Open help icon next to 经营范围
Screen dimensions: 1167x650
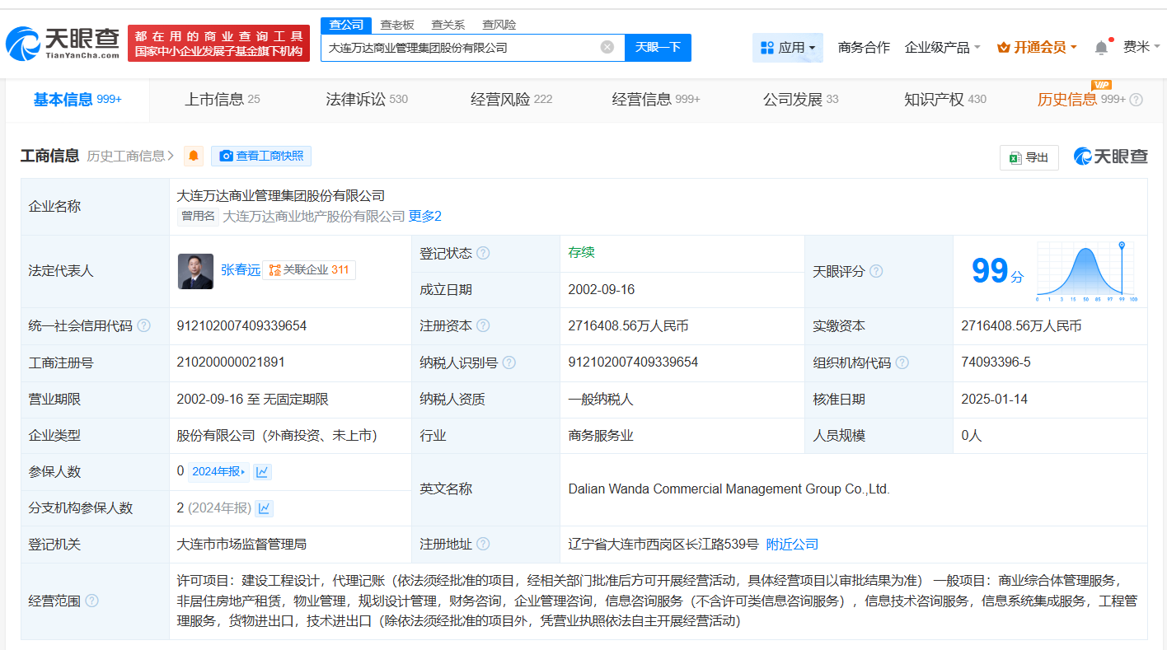pos(91,601)
